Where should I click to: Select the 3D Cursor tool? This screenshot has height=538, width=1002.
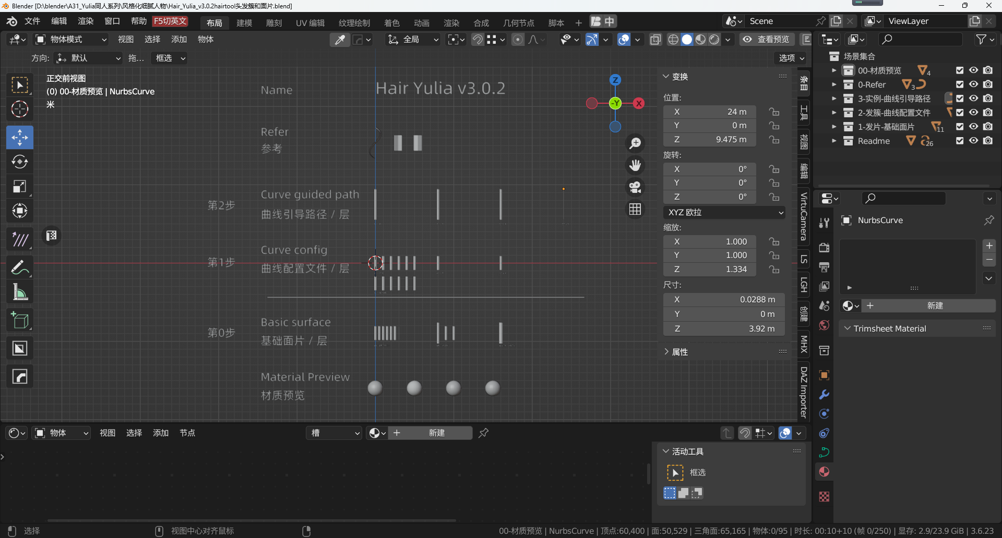pos(20,109)
